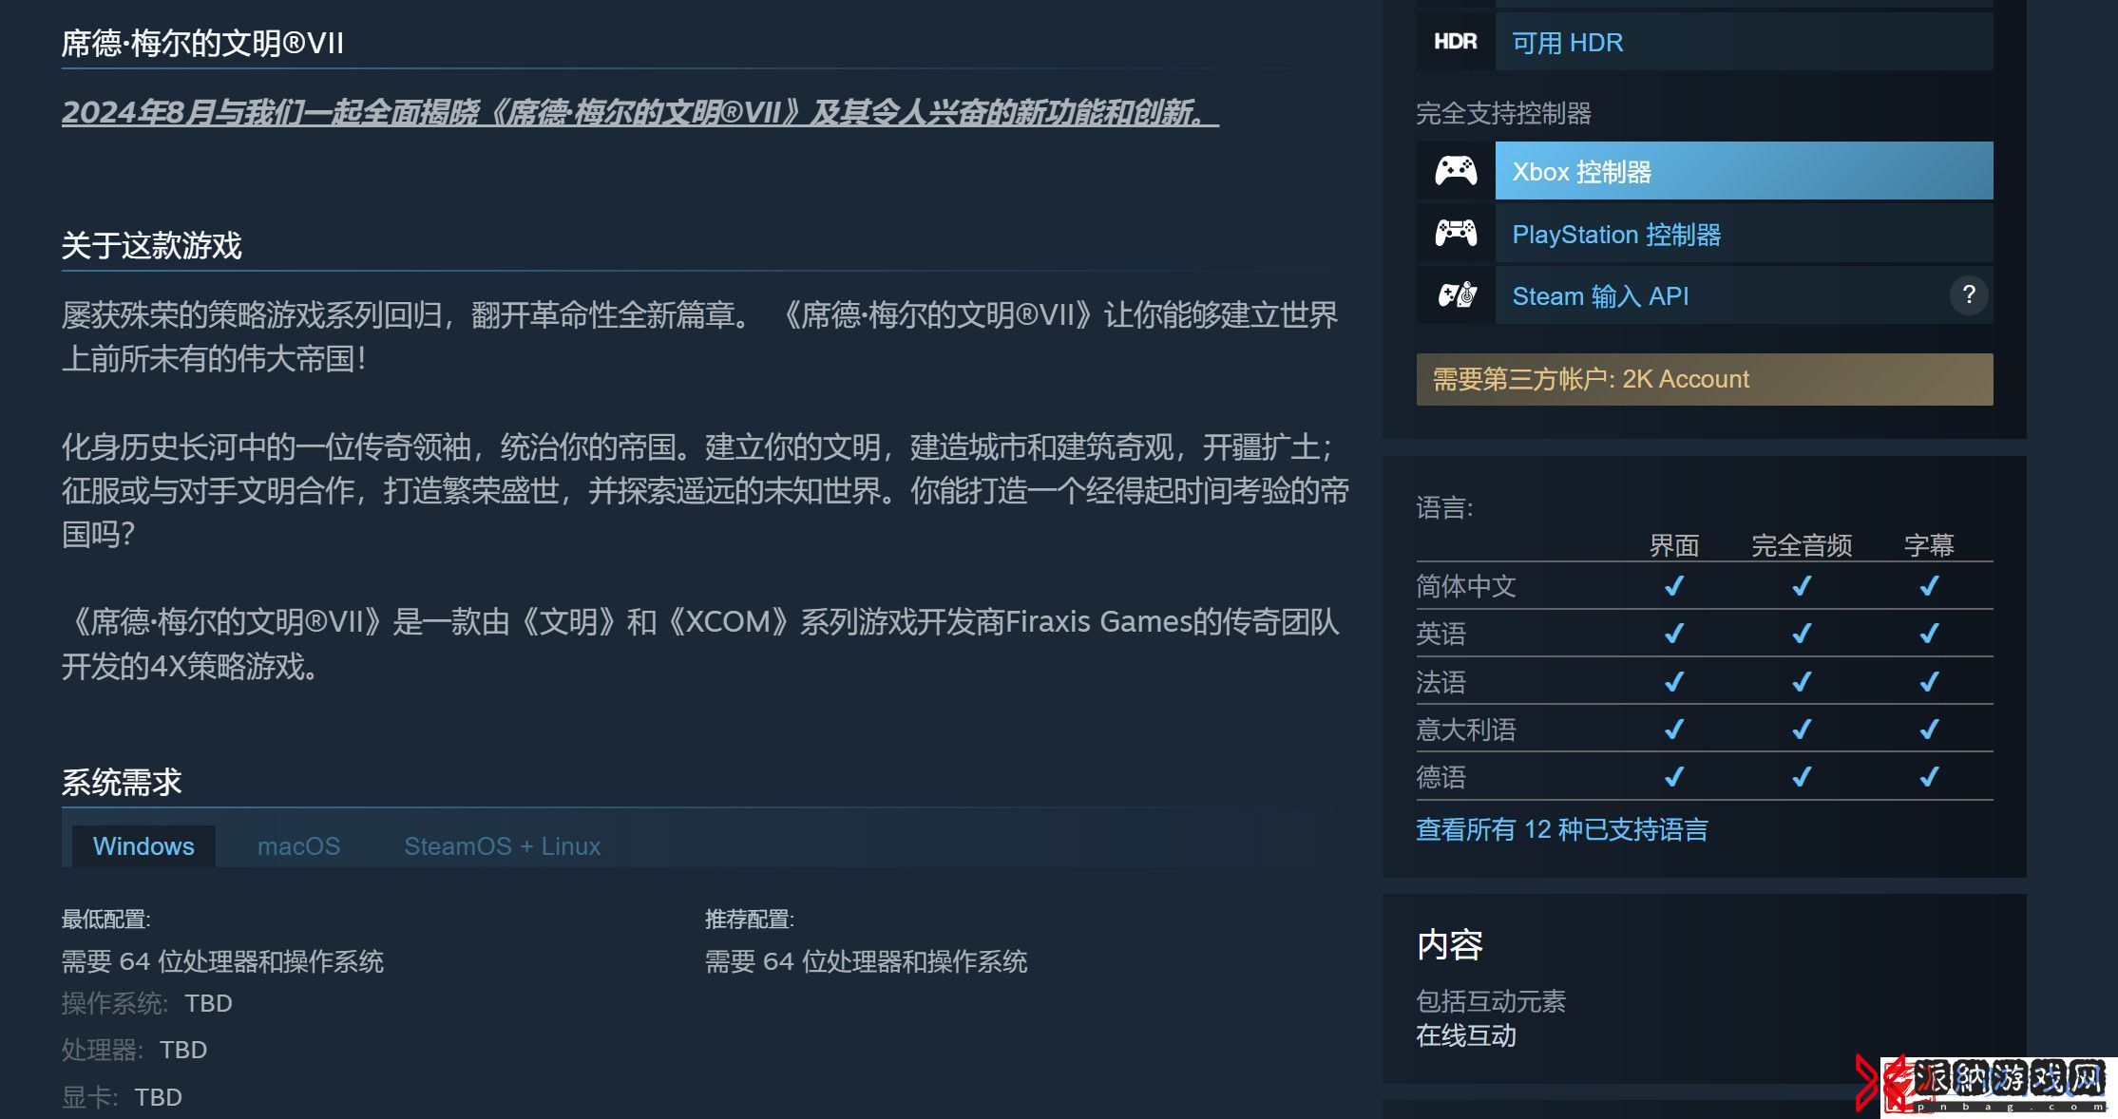Click the 英语 language row label
The image size is (2118, 1119).
tap(1441, 634)
